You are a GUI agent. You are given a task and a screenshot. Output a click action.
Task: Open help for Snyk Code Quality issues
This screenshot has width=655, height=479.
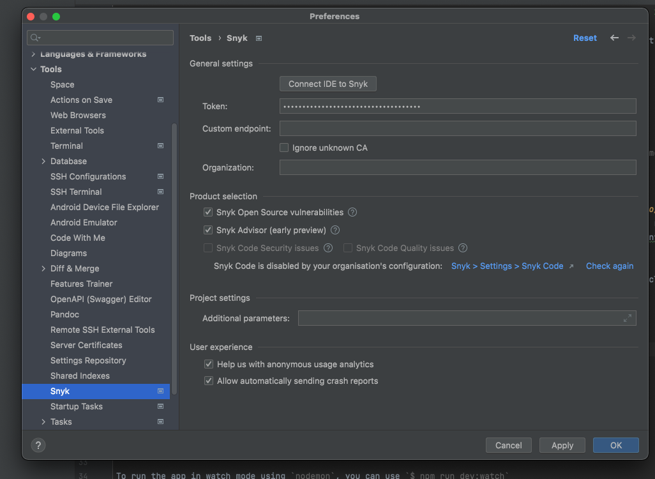(x=463, y=248)
